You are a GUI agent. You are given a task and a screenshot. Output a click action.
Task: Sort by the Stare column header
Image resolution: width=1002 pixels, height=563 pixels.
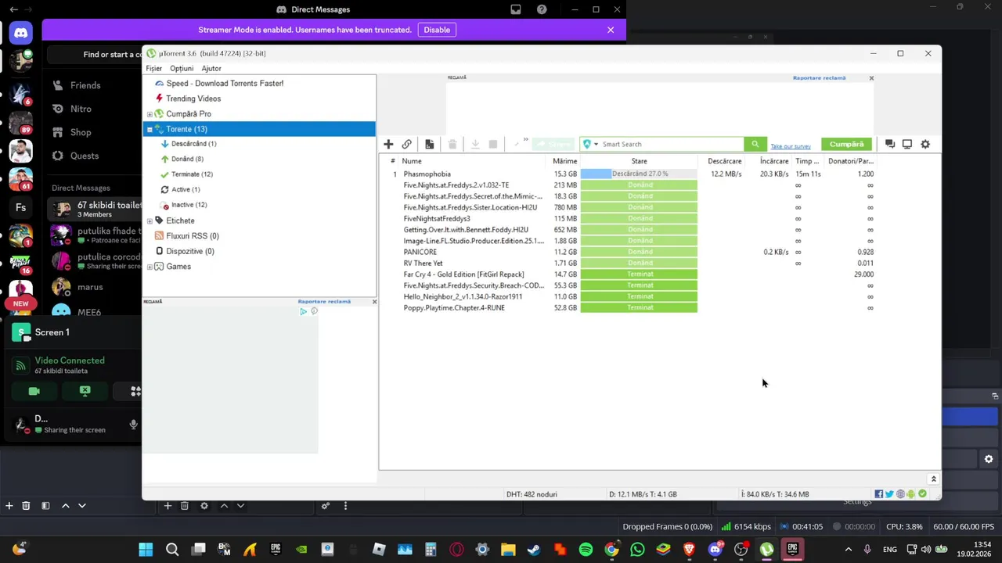point(639,161)
